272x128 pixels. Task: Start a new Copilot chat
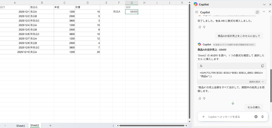click(x=257, y=12)
